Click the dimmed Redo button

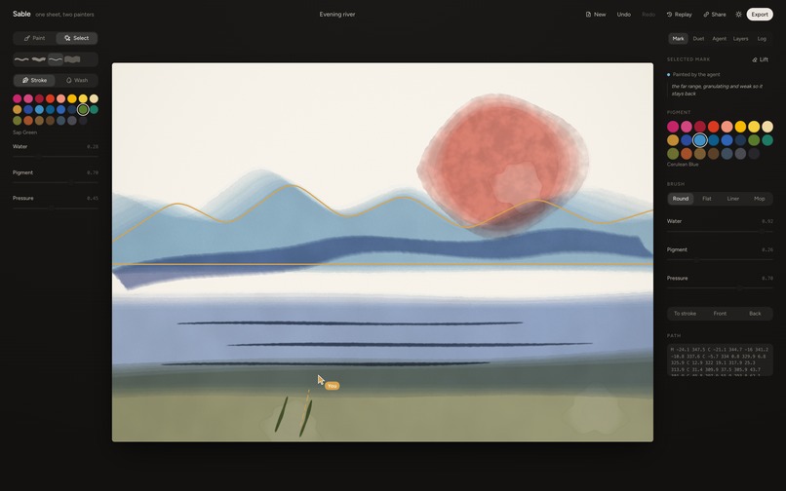coord(648,15)
